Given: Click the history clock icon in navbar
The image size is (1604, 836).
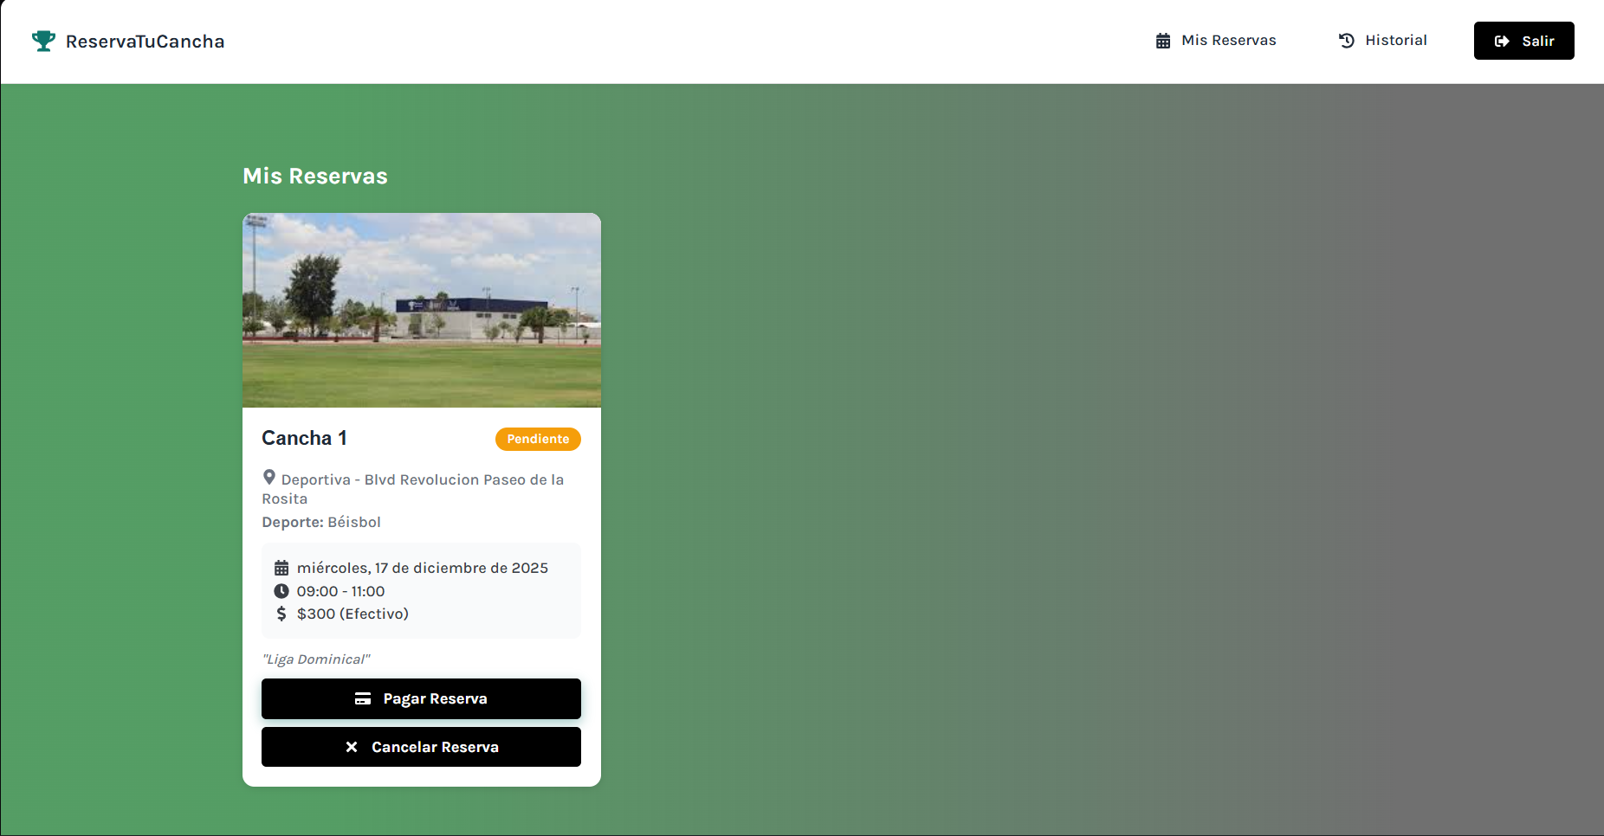Looking at the screenshot, I should pyautogui.click(x=1347, y=41).
